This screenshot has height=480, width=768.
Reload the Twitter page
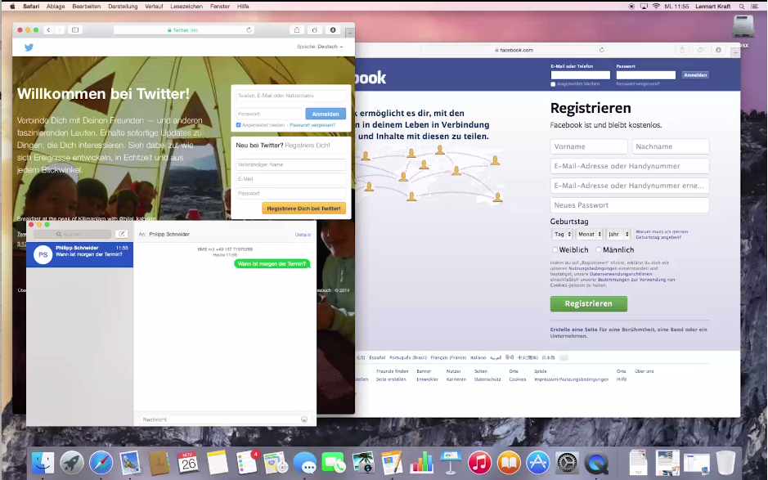(249, 30)
